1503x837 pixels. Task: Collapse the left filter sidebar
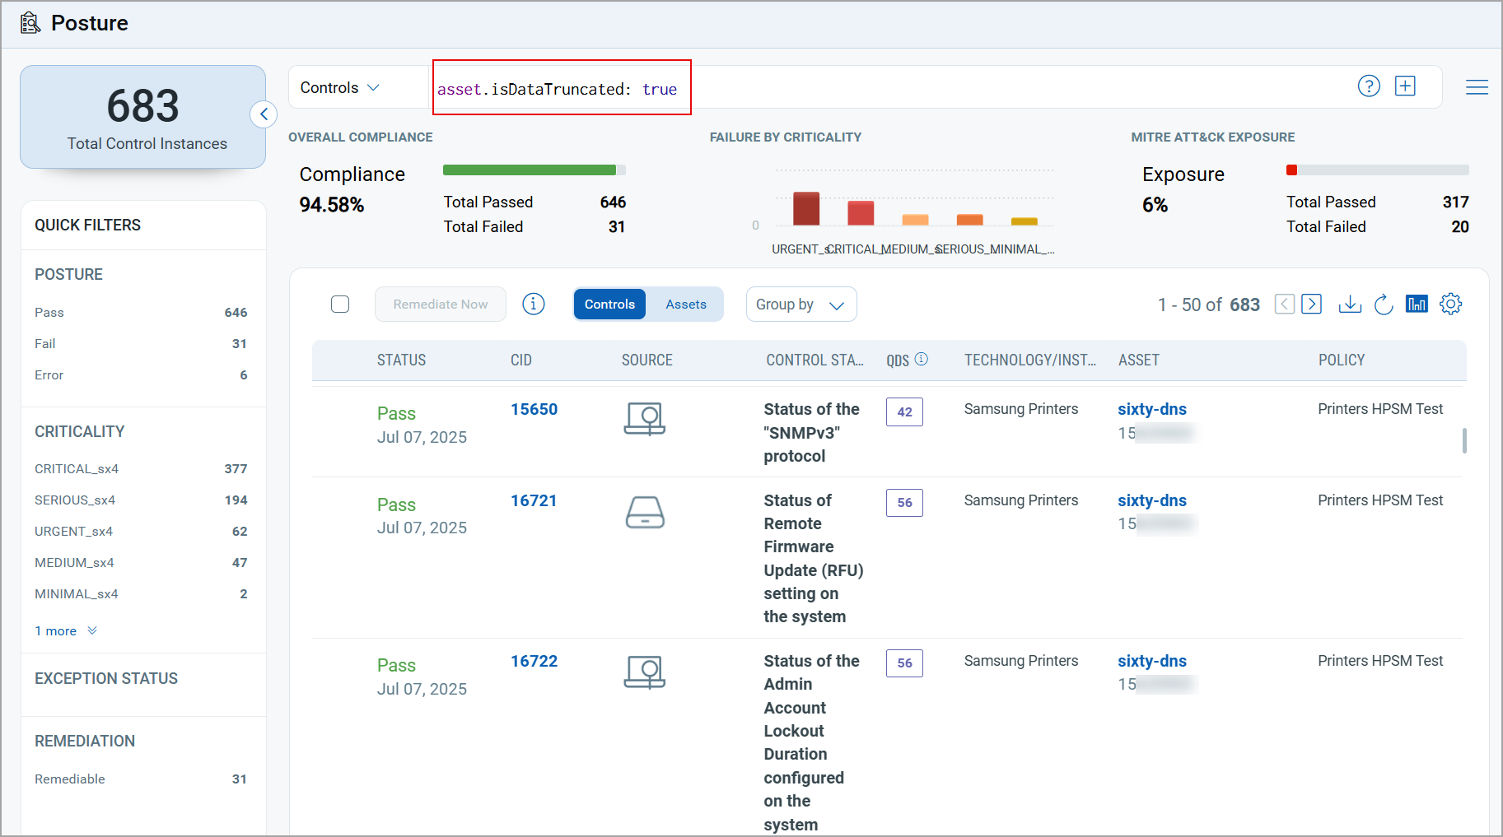coord(264,114)
